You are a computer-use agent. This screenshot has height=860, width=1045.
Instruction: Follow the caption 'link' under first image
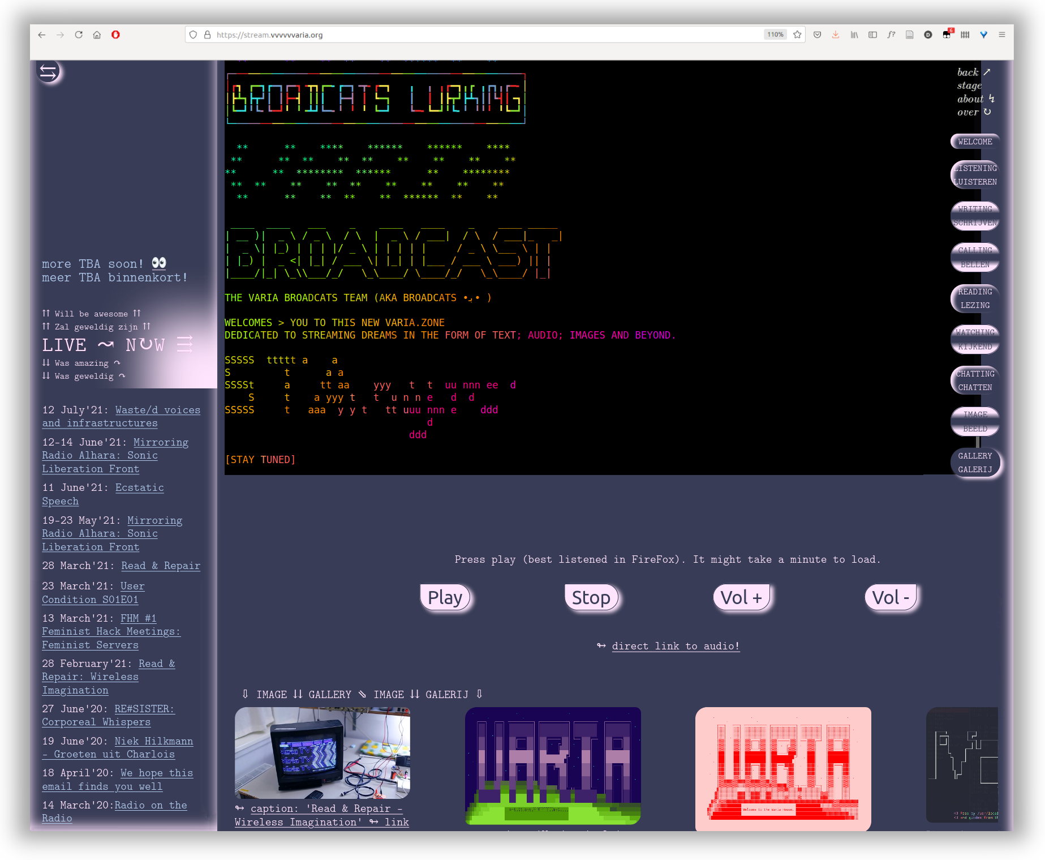coord(397,822)
